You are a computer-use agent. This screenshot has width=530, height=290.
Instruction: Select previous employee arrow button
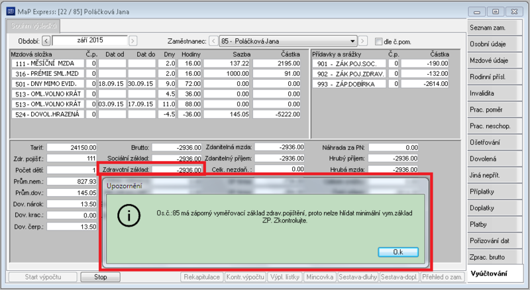coord(213,41)
